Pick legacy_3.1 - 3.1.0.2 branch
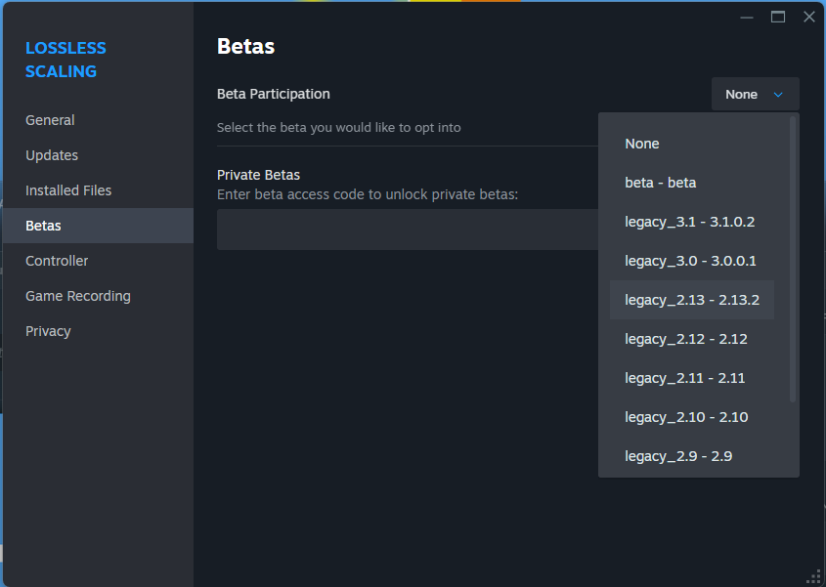Image resolution: width=826 pixels, height=587 pixels. pos(692,222)
